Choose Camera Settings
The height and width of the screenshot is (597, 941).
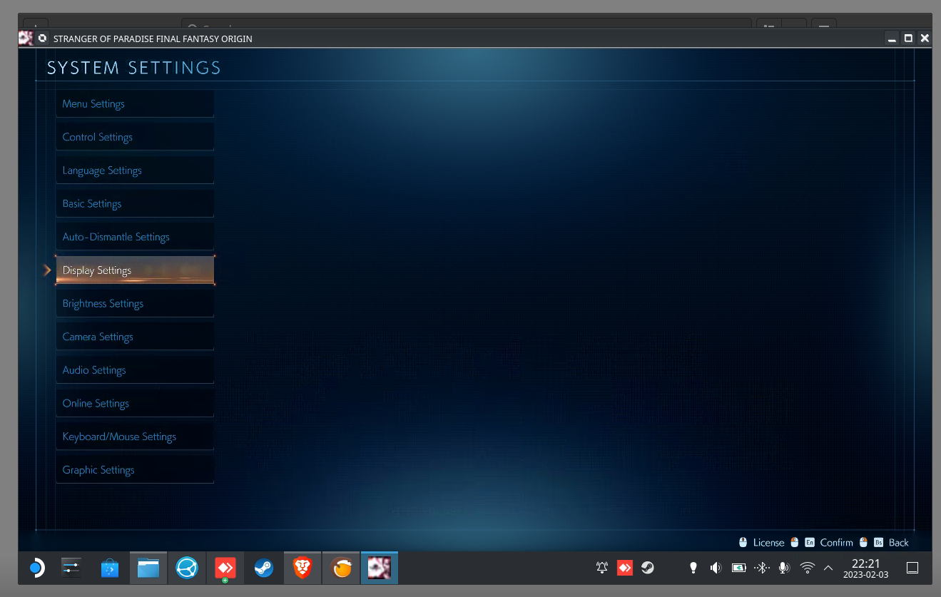(135, 337)
